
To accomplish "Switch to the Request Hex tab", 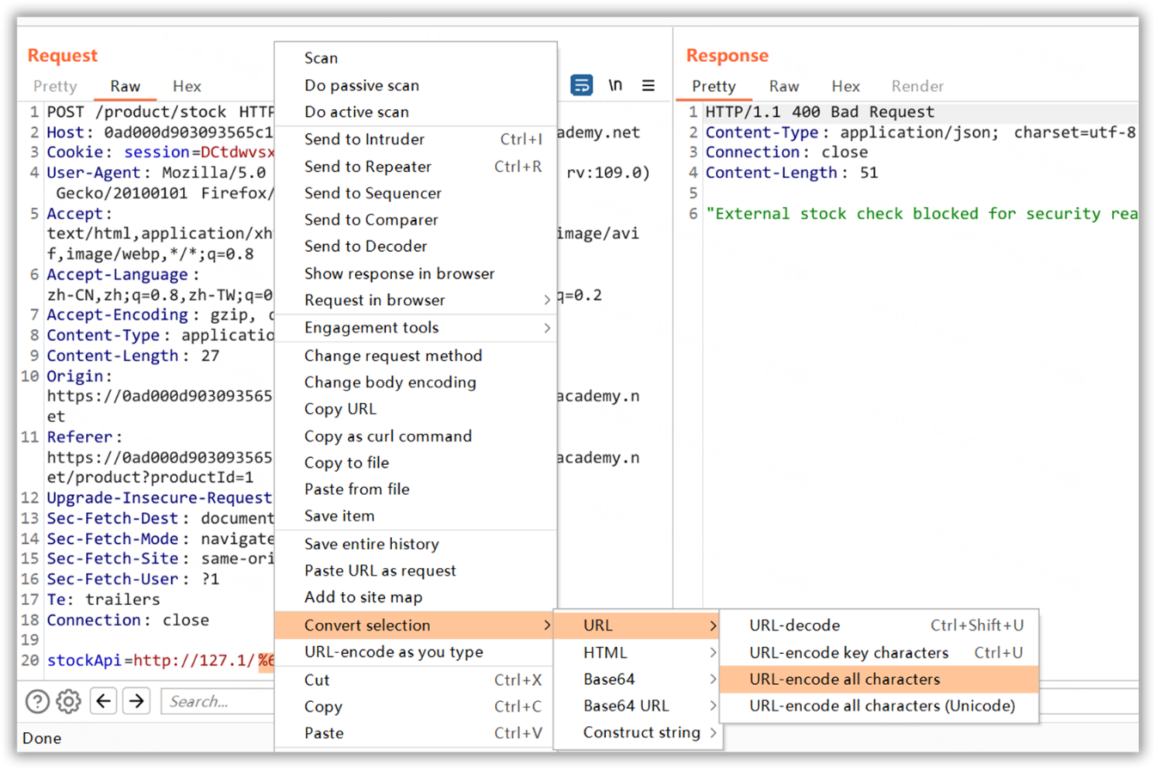I will (x=187, y=86).
